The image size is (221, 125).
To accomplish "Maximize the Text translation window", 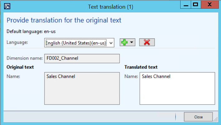I will click(195, 5).
